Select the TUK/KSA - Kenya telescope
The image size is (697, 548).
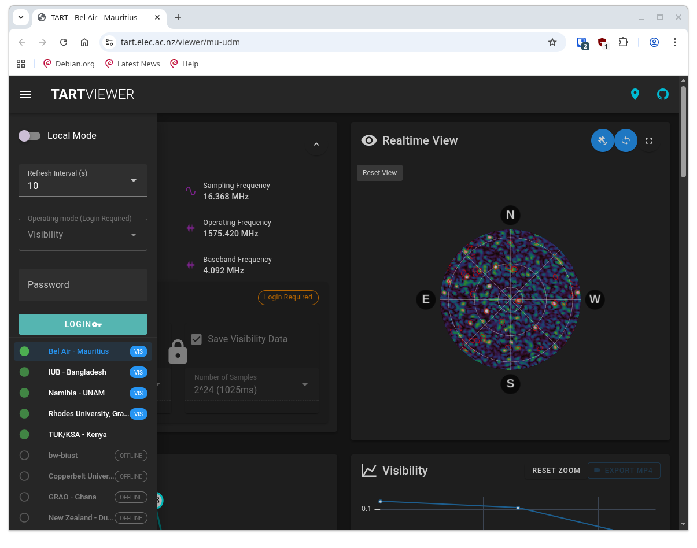(x=78, y=435)
